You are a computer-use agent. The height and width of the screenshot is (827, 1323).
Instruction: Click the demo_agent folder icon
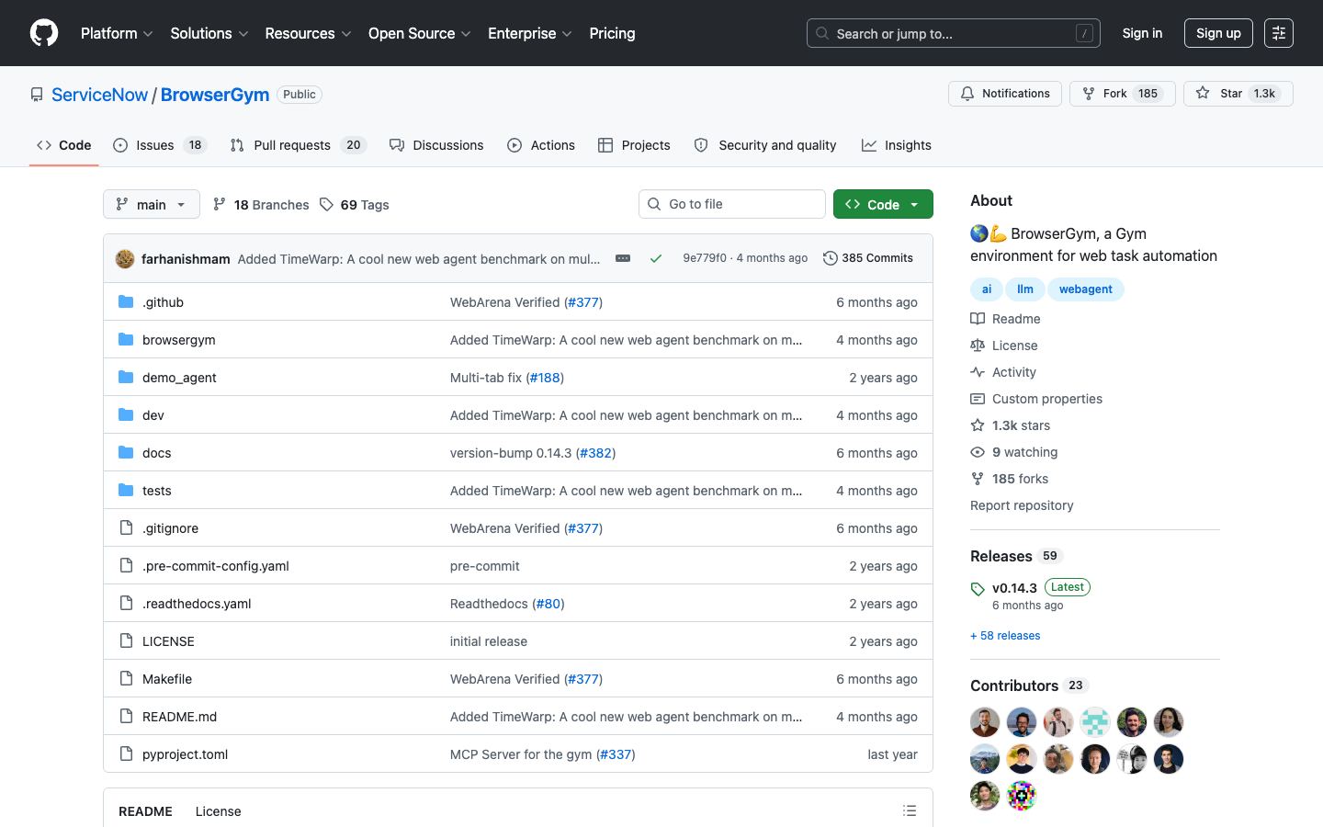[126, 377]
